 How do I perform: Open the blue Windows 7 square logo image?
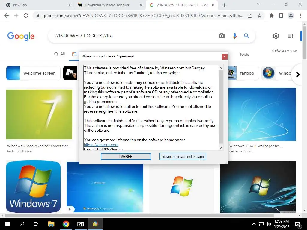pyautogui.click(x=33, y=187)
